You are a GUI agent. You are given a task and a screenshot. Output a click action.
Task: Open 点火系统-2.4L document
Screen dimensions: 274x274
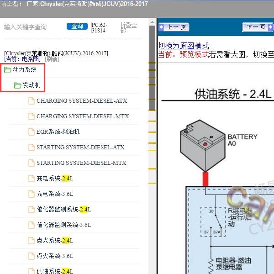(x=55, y=241)
